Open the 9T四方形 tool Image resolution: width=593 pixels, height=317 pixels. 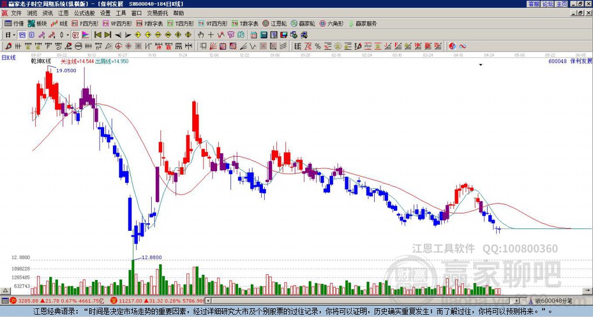click(213, 23)
